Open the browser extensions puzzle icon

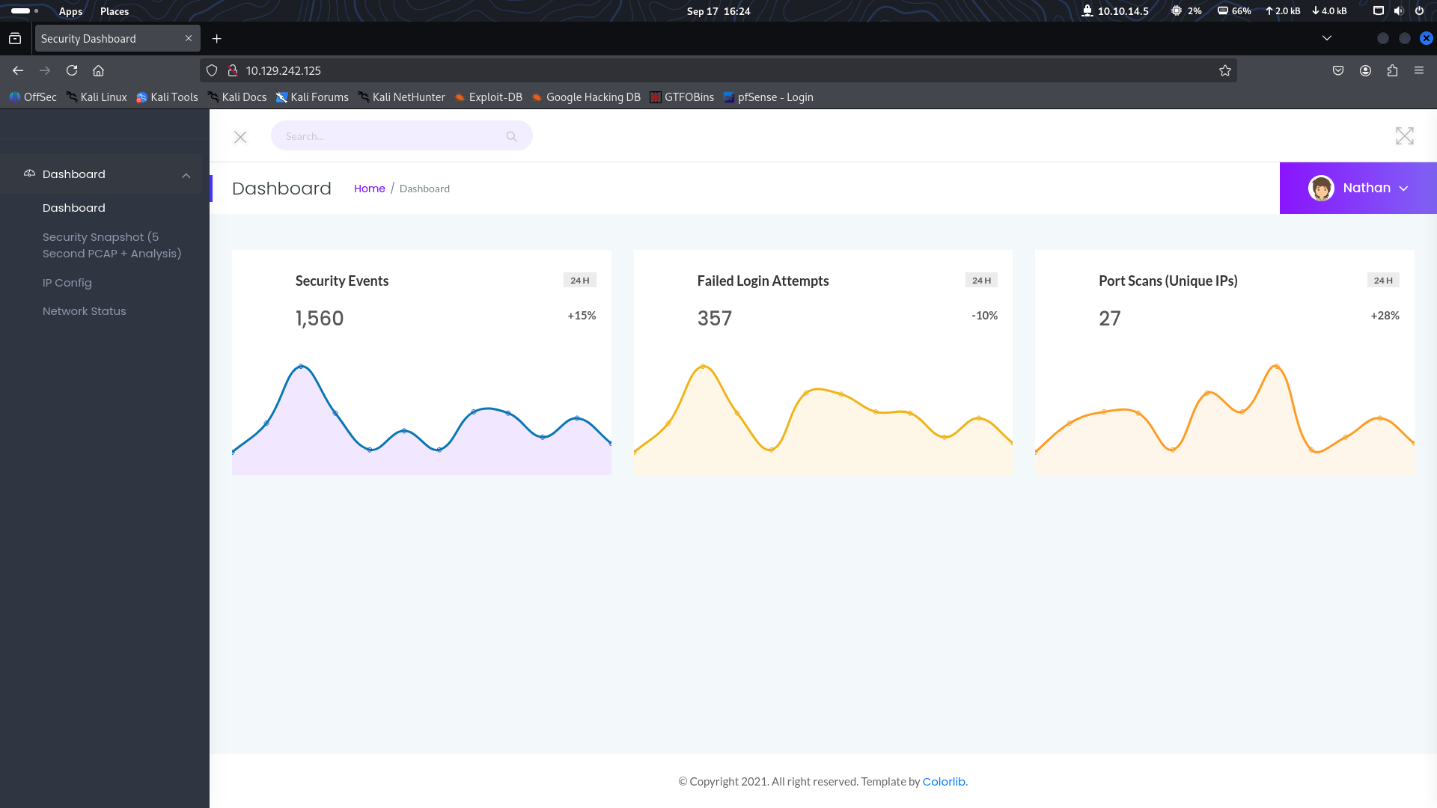point(1393,70)
